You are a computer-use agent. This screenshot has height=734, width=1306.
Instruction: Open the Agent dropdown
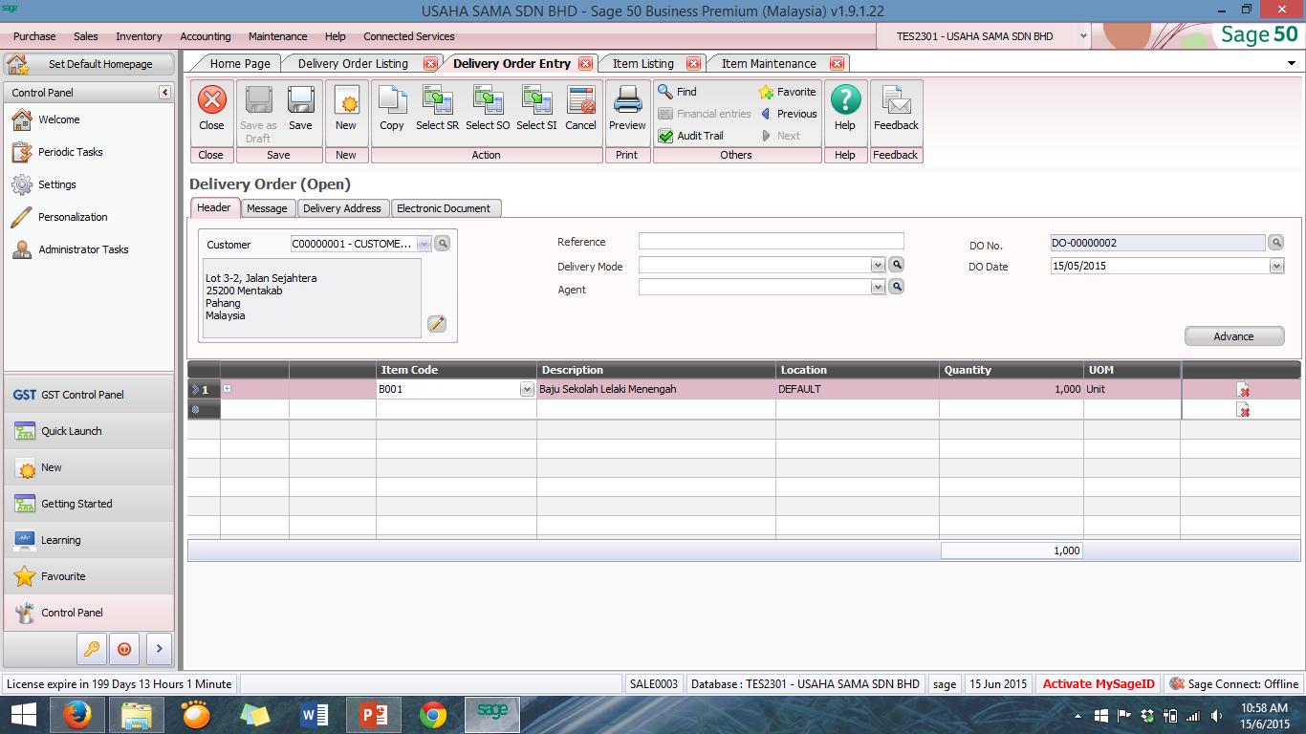click(878, 287)
